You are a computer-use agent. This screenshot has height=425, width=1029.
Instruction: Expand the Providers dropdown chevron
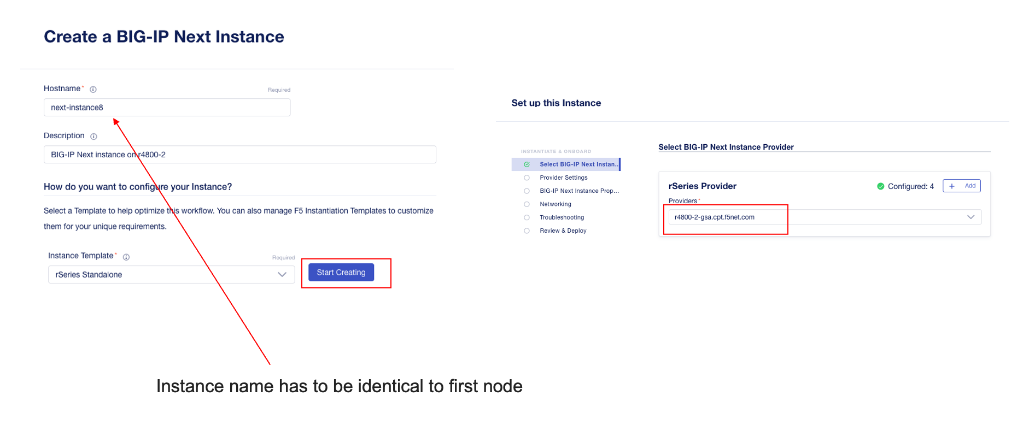tap(971, 217)
